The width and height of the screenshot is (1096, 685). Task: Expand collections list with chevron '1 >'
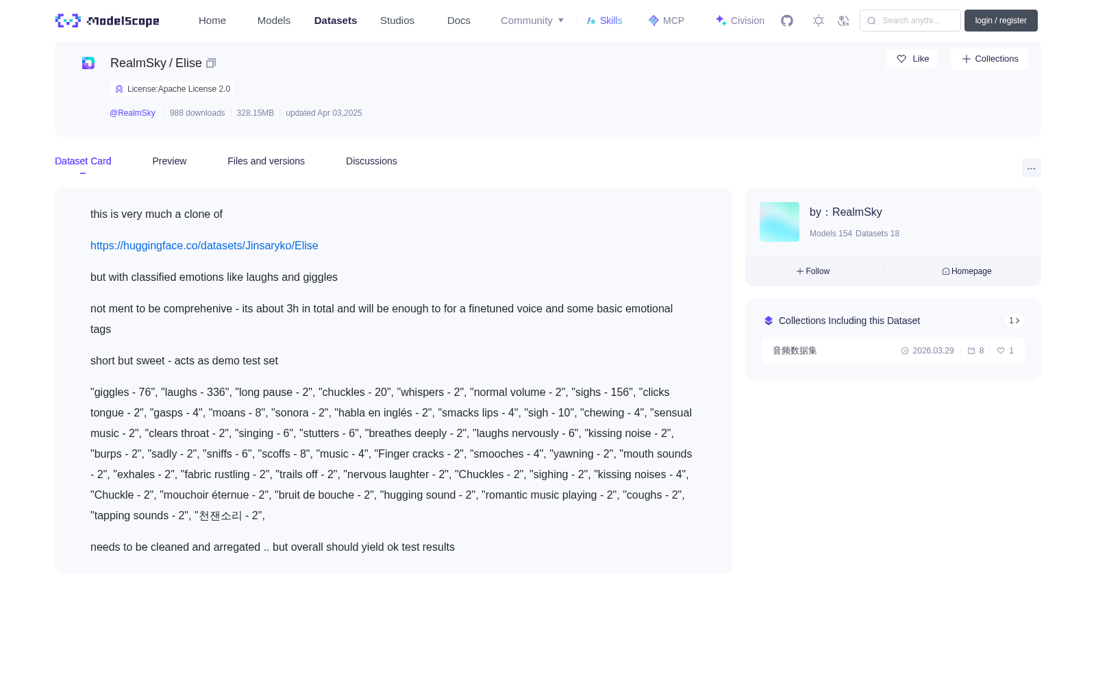(1014, 321)
